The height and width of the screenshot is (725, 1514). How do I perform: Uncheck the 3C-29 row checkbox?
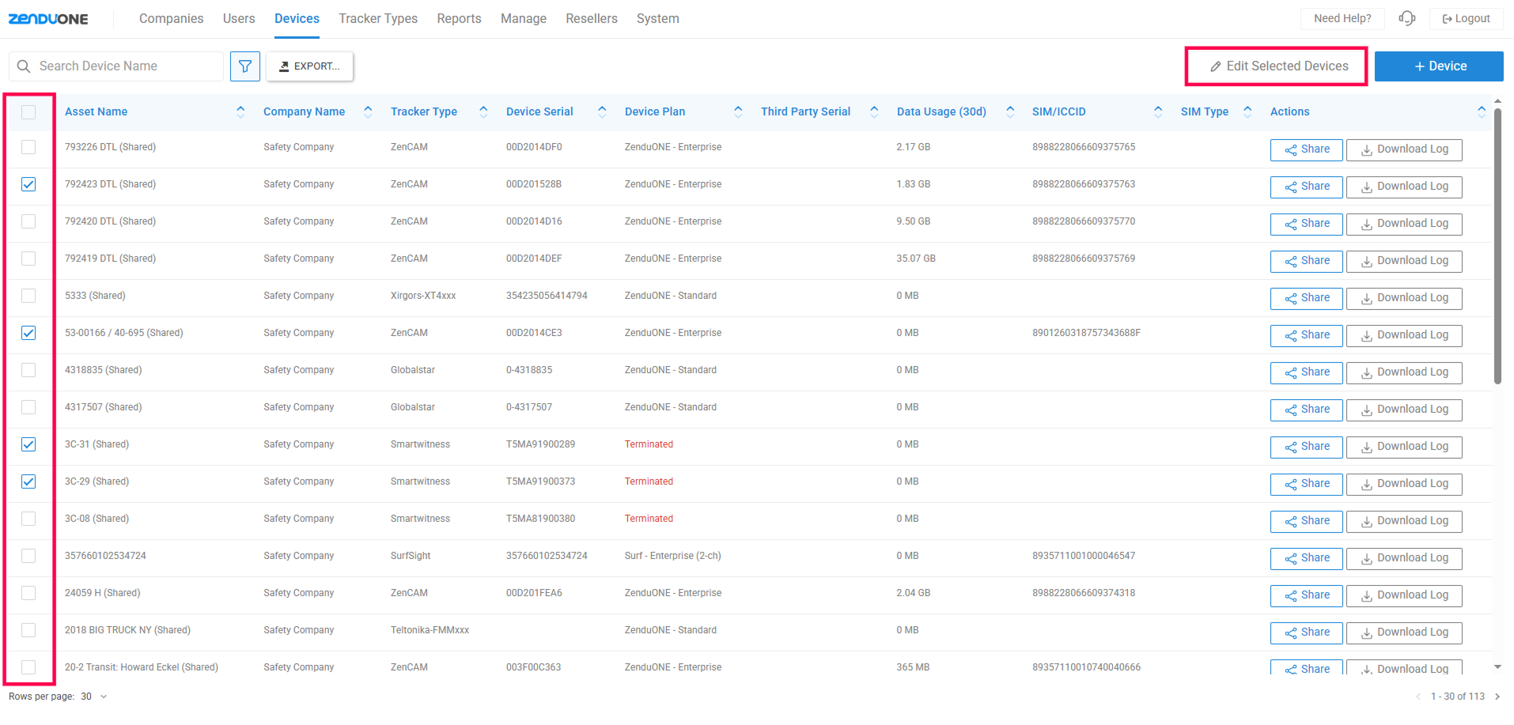(28, 481)
